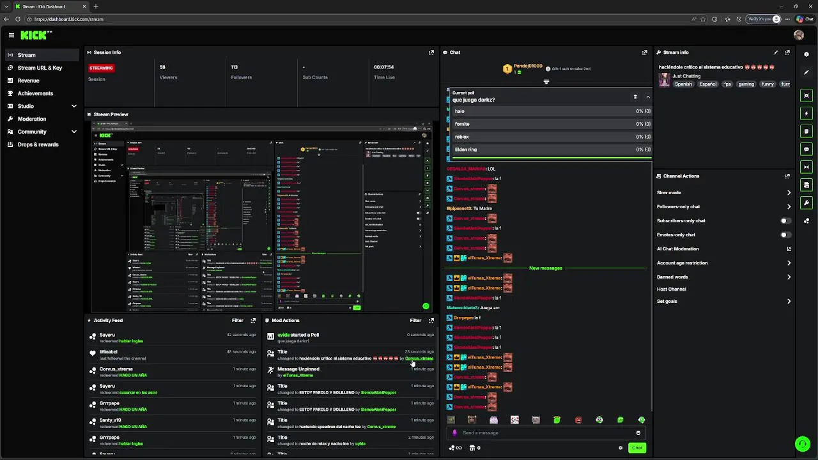Click the Corvus_xtreme link in Mod Actions
Image resolution: width=818 pixels, height=460 pixels.
(x=419, y=358)
